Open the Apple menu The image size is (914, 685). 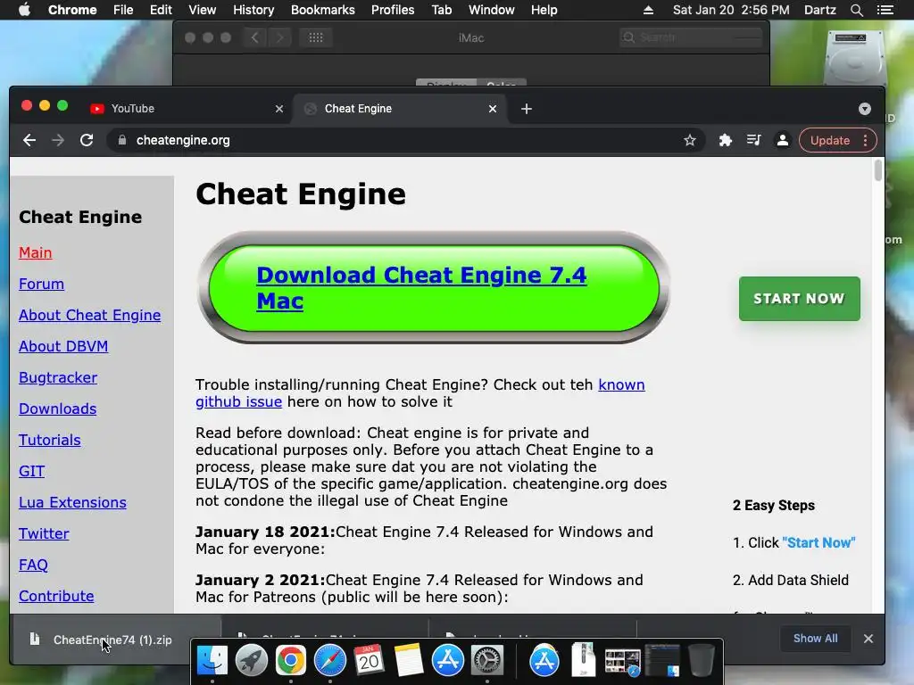pyautogui.click(x=24, y=10)
